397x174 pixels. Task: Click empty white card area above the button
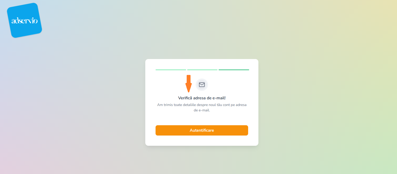tap(202, 119)
